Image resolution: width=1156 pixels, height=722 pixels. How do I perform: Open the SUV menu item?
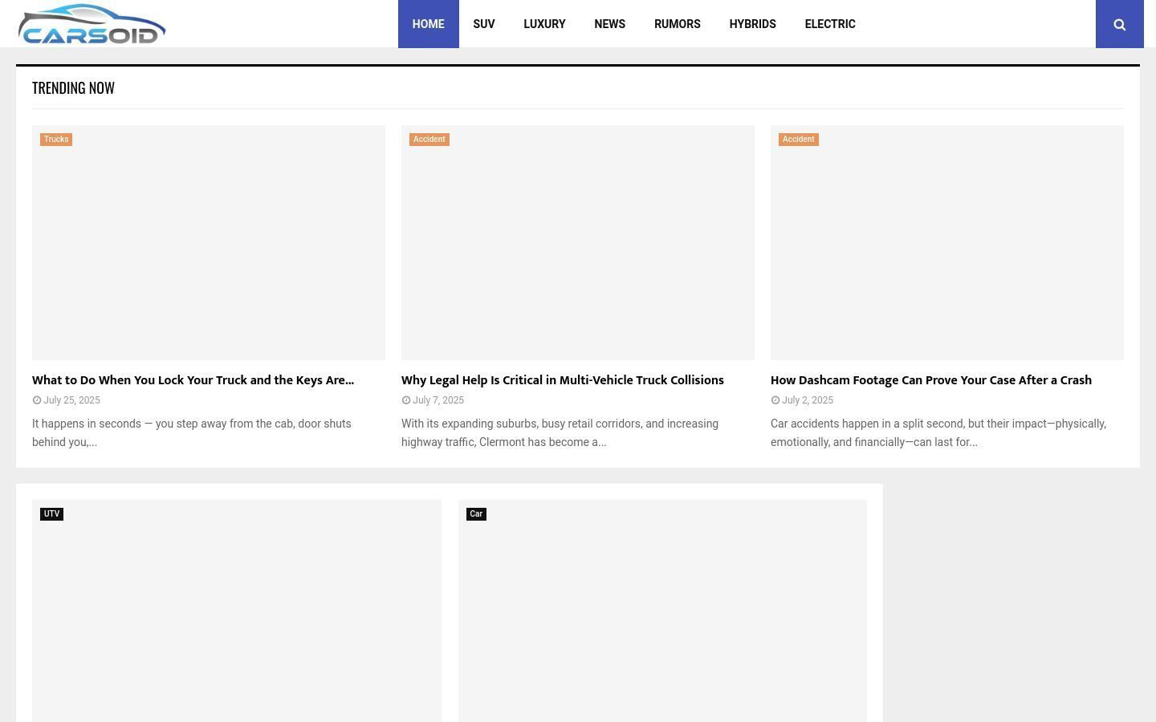pyautogui.click(x=483, y=24)
